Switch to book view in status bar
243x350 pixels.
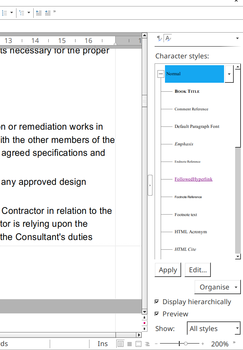point(138,344)
